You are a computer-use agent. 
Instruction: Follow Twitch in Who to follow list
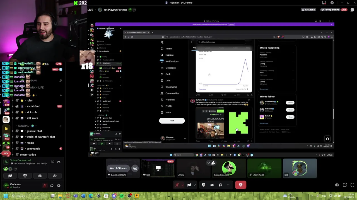[290, 117]
